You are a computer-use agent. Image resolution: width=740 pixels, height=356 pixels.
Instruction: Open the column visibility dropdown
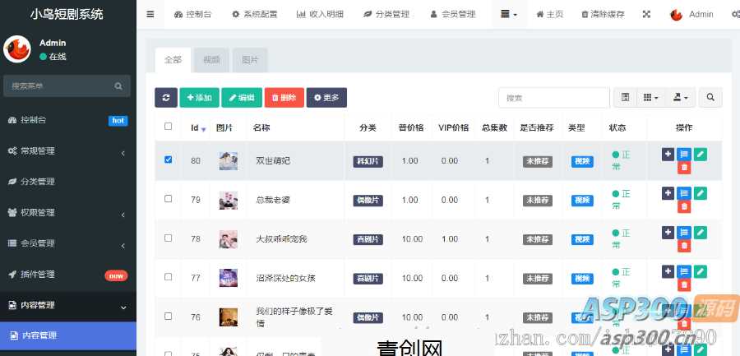[651, 98]
